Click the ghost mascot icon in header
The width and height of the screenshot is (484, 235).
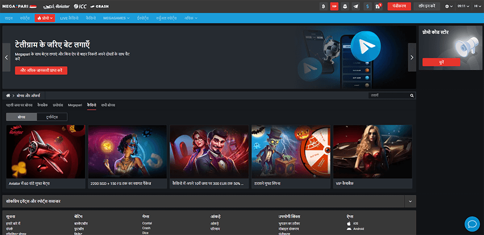click(345, 6)
